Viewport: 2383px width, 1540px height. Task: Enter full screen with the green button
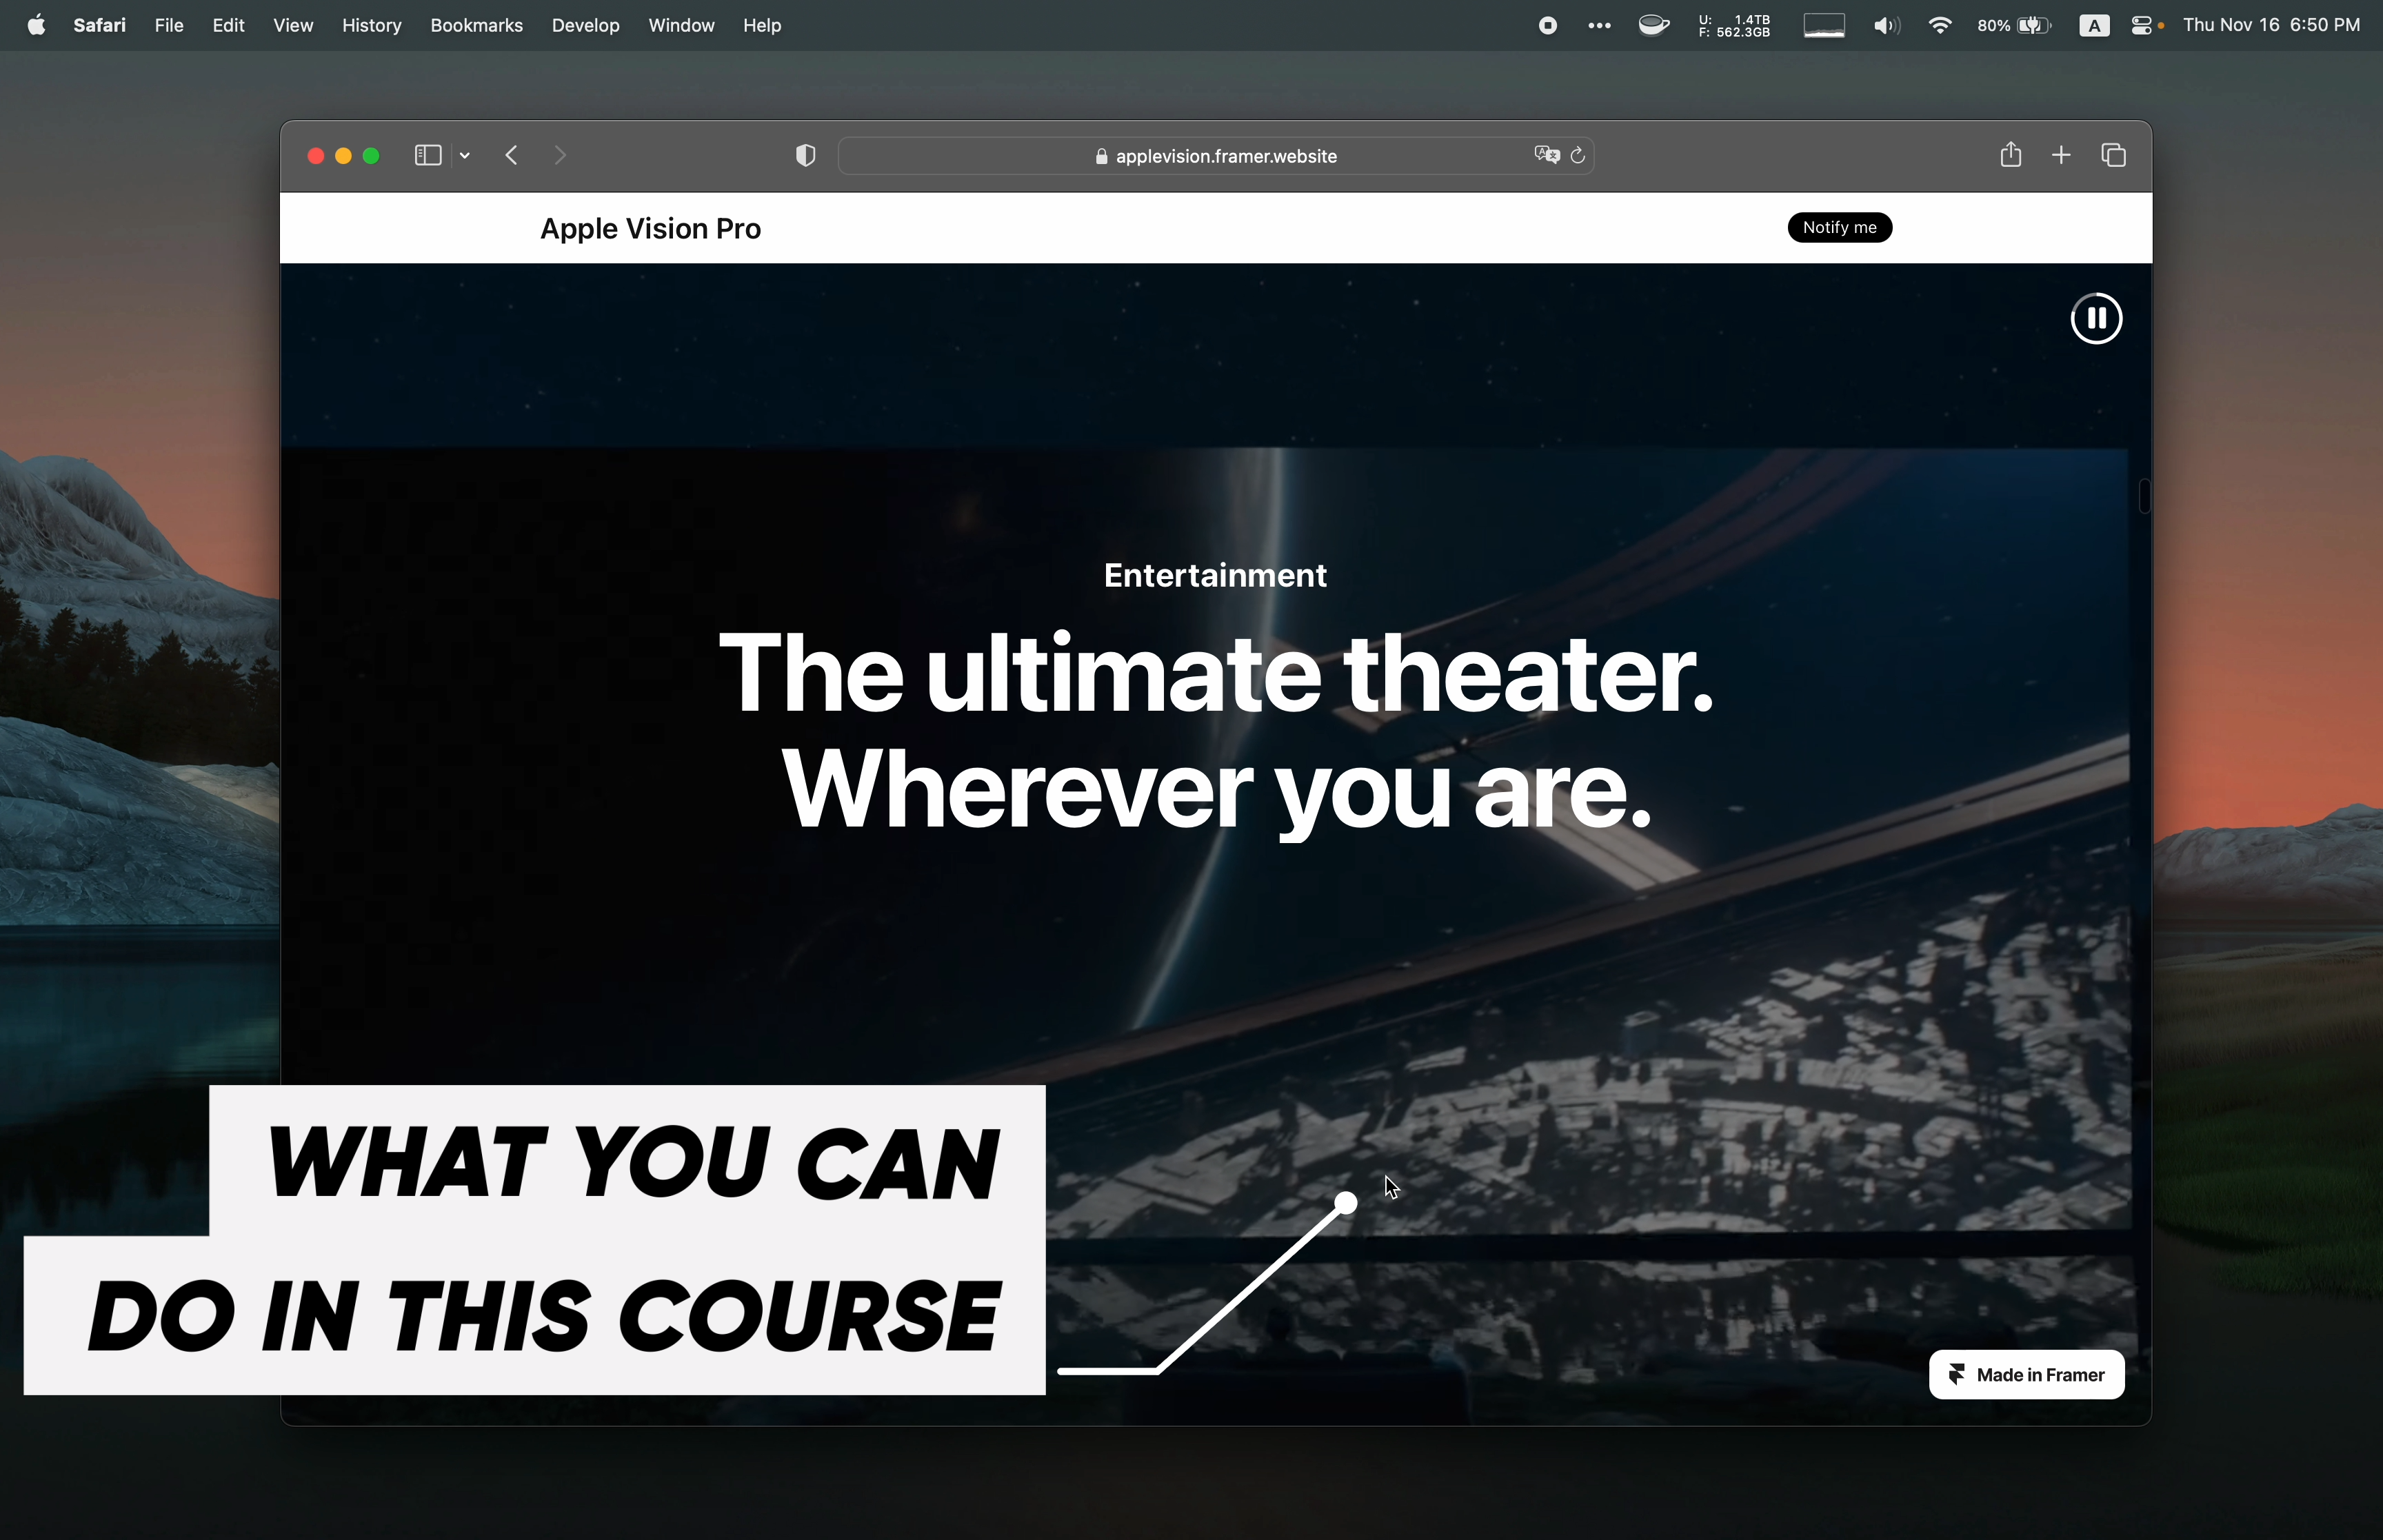(371, 155)
